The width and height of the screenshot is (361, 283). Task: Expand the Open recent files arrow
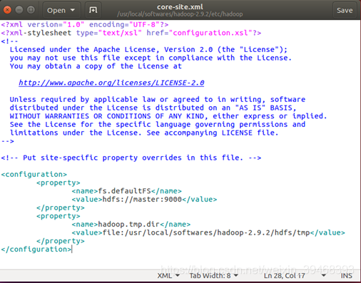[x=73, y=10]
